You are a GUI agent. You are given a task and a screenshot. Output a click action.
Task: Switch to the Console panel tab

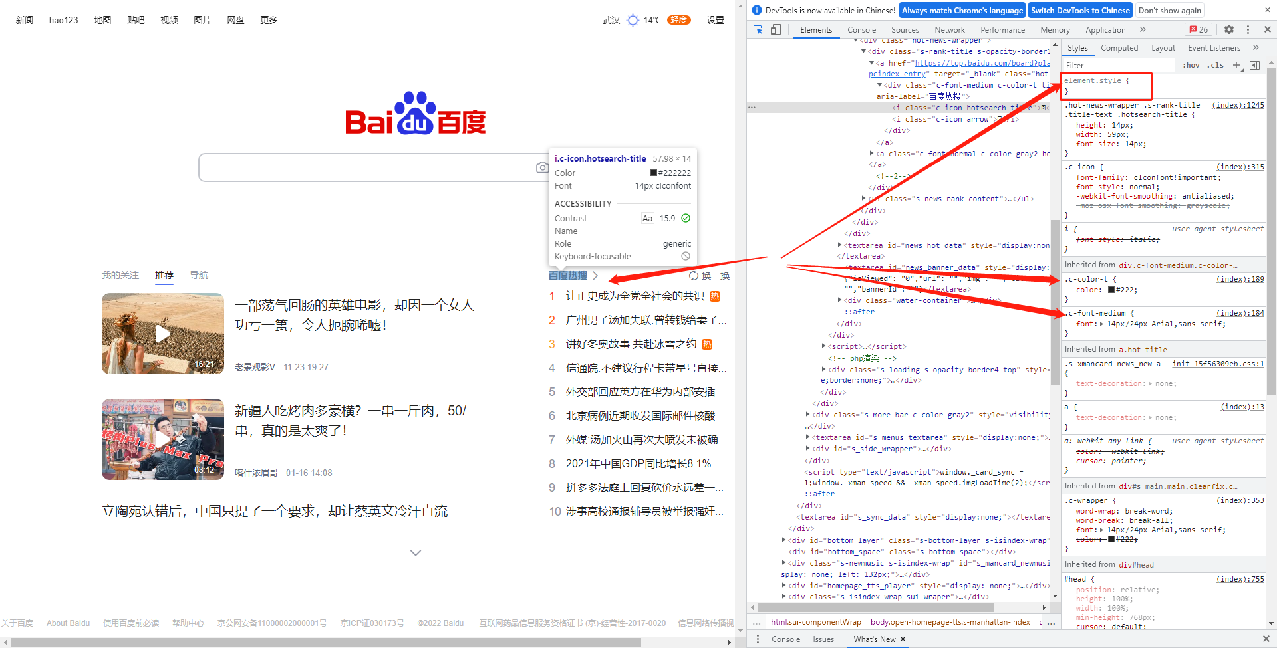point(861,30)
